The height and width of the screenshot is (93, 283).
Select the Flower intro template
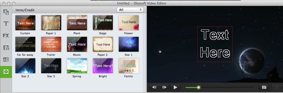[128, 23]
